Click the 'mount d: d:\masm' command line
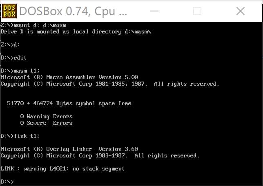263x186 pixels. (33, 25)
